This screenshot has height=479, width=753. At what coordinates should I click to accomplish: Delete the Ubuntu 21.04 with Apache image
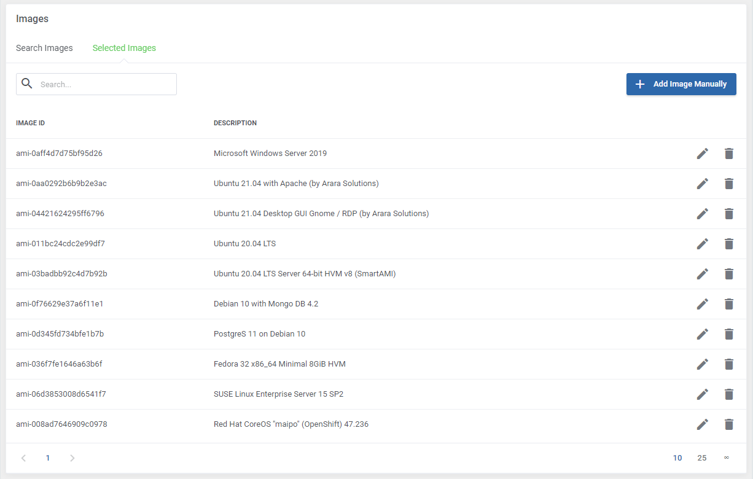(729, 183)
